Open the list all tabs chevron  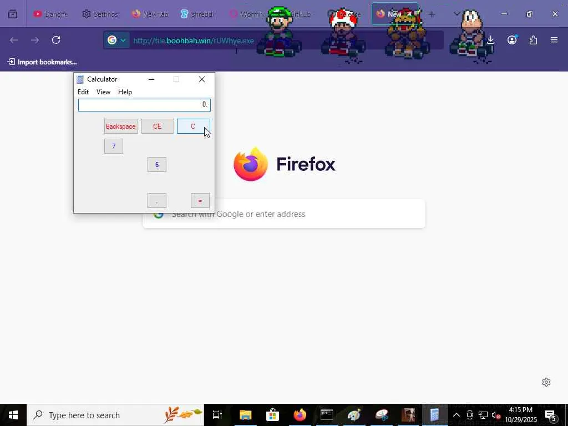[457, 14]
